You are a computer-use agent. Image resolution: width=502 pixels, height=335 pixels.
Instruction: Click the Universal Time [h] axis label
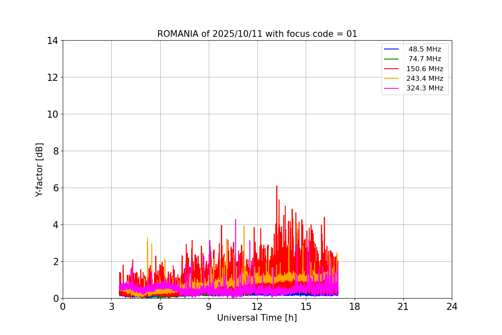[x=257, y=318]
